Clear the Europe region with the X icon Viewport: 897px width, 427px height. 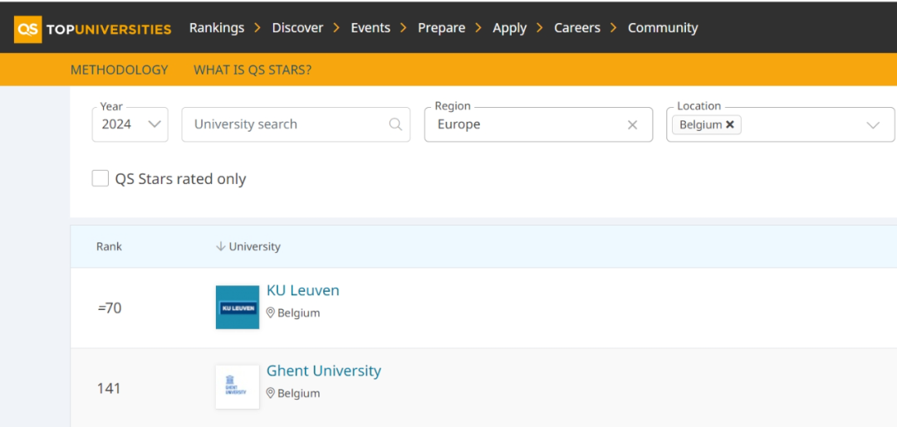coord(632,125)
